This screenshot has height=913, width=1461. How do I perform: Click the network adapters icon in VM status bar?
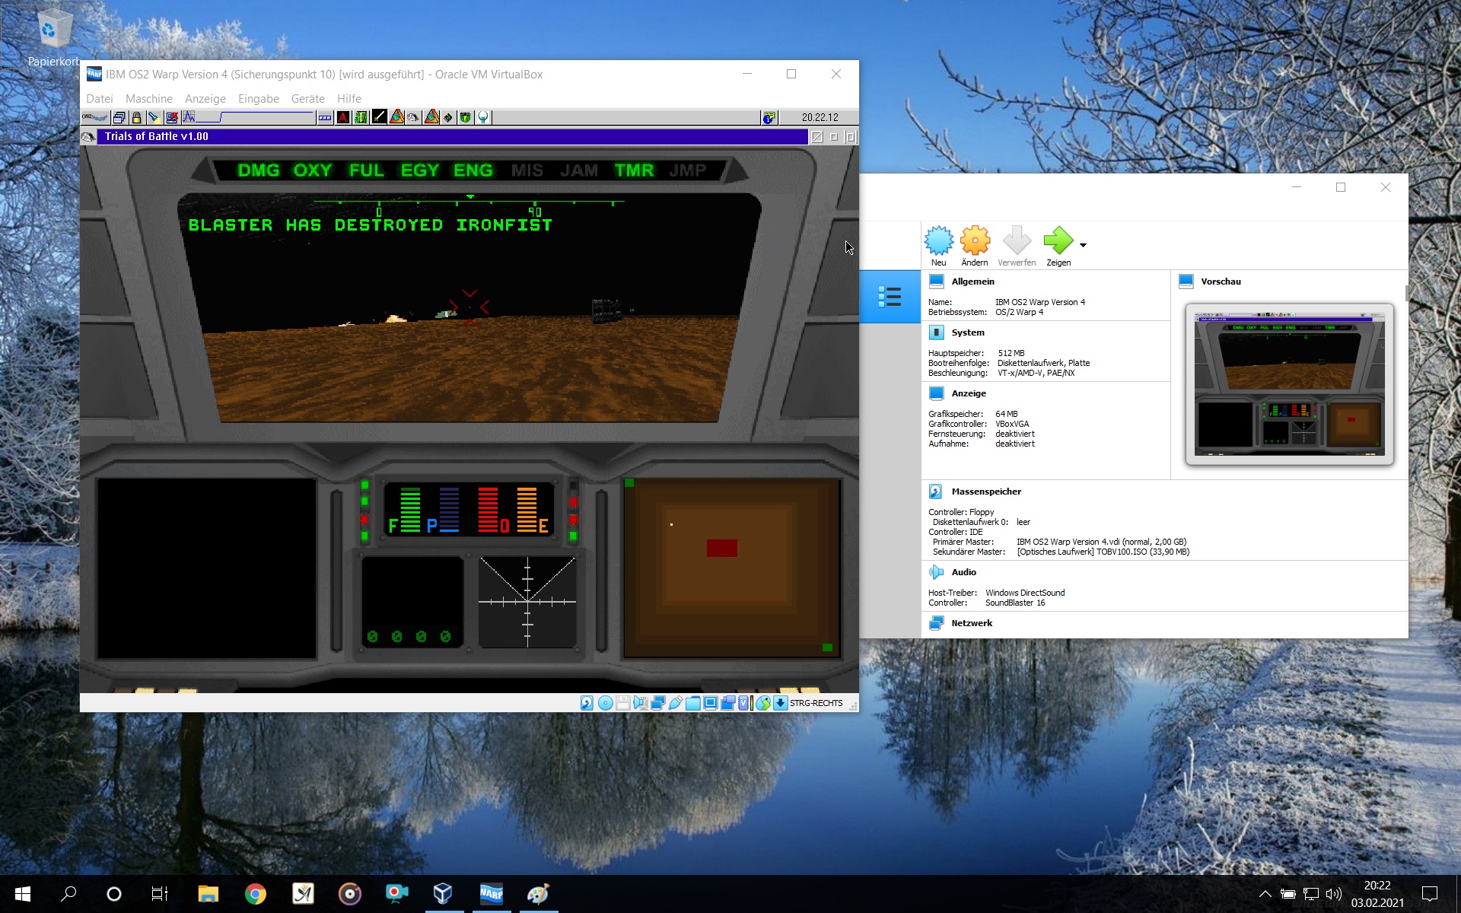click(x=658, y=703)
